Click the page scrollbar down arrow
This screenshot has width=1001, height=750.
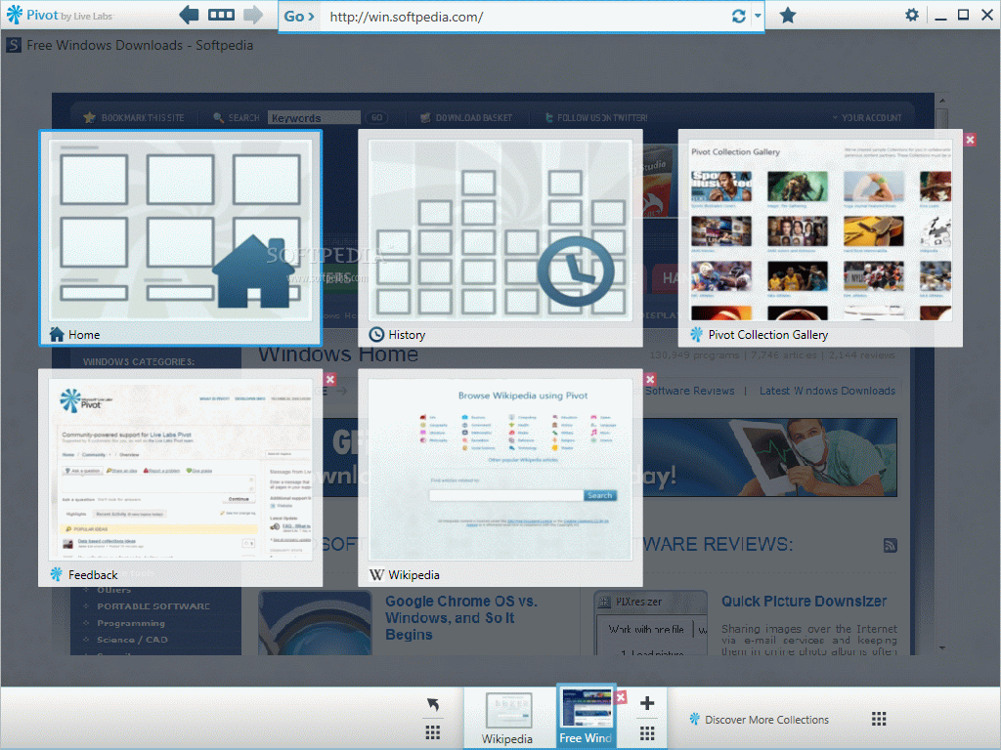942,648
